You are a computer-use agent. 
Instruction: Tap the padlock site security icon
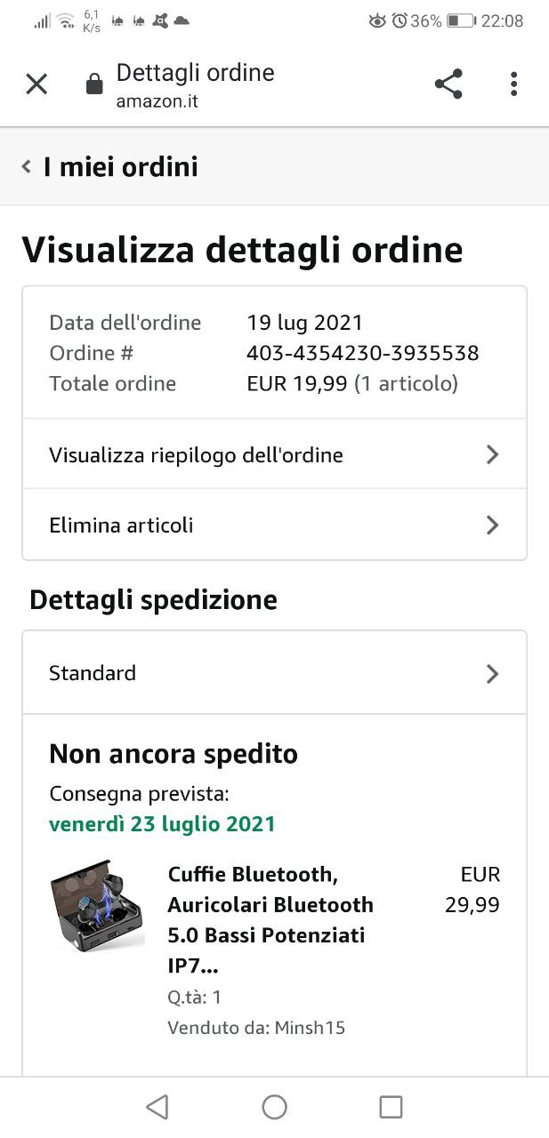(x=93, y=84)
